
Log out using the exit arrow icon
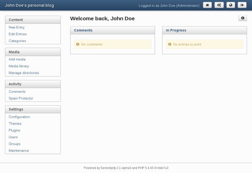click(242, 5)
